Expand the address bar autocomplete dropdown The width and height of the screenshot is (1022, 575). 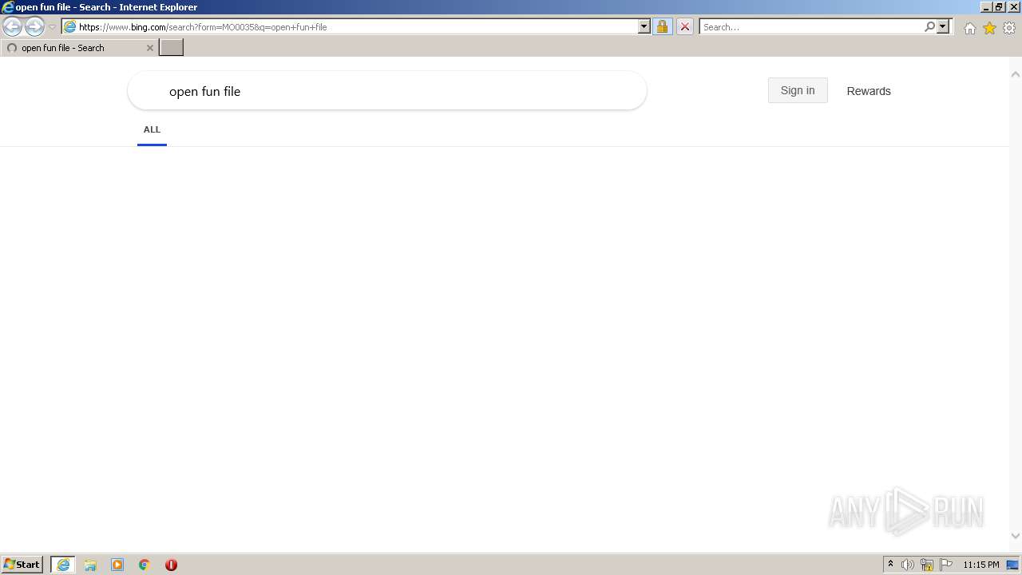(644, 26)
